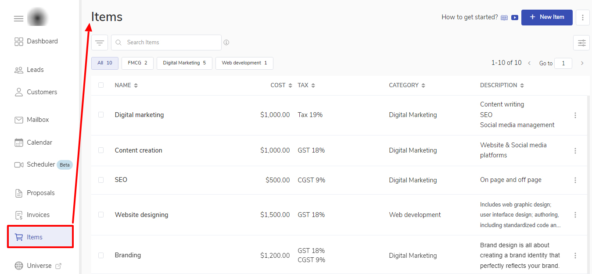Open column settings sliders icon
Image resolution: width=592 pixels, height=274 pixels.
coord(581,43)
